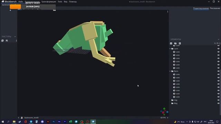Open Windows search from the taskbar
The height and width of the screenshot is (124, 221).
(8, 122)
